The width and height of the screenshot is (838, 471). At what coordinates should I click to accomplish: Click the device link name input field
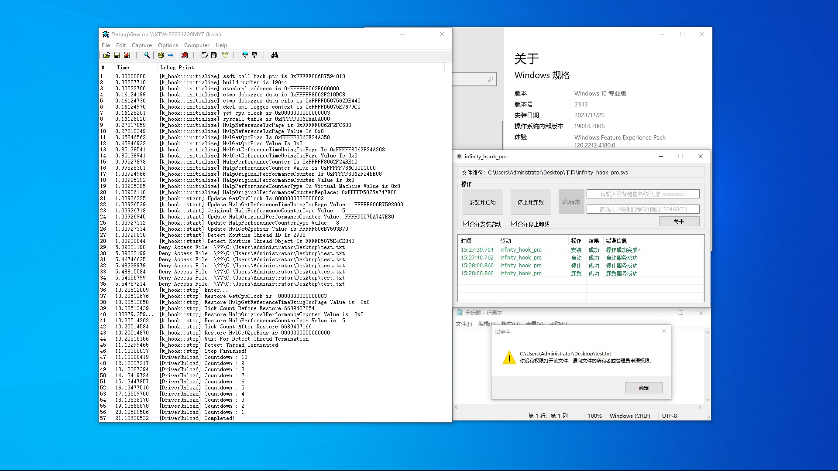(642, 194)
